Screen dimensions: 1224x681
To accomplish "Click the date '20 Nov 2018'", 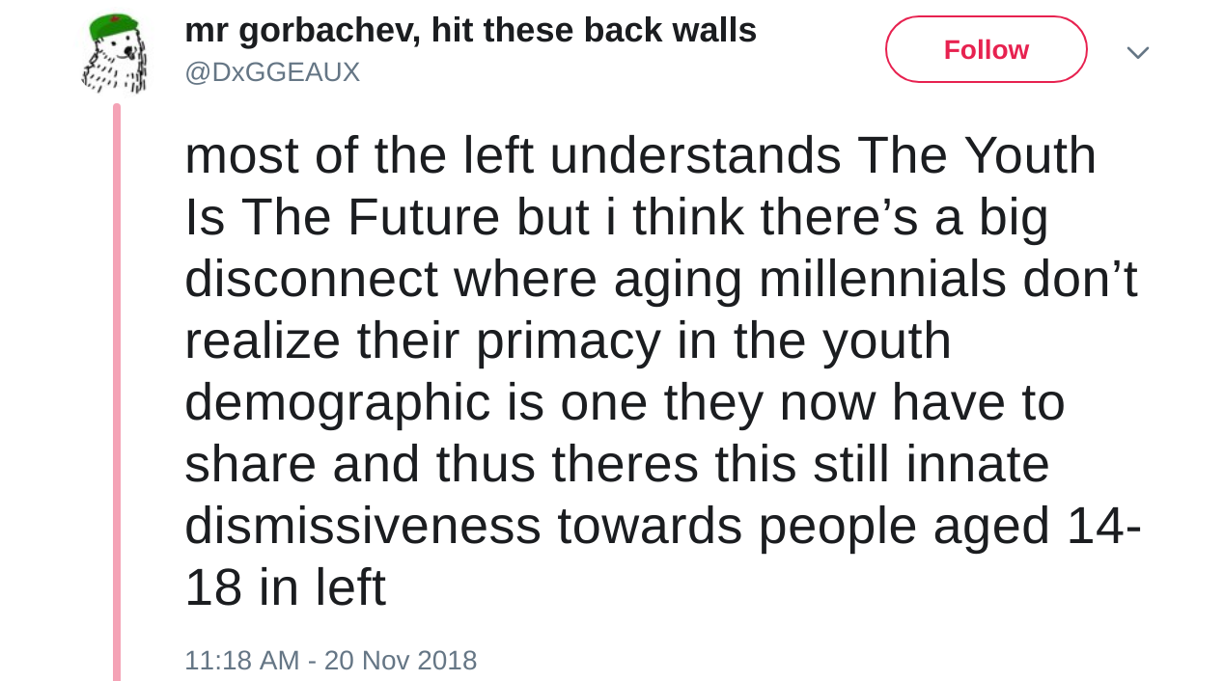I will tap(401, 661).
